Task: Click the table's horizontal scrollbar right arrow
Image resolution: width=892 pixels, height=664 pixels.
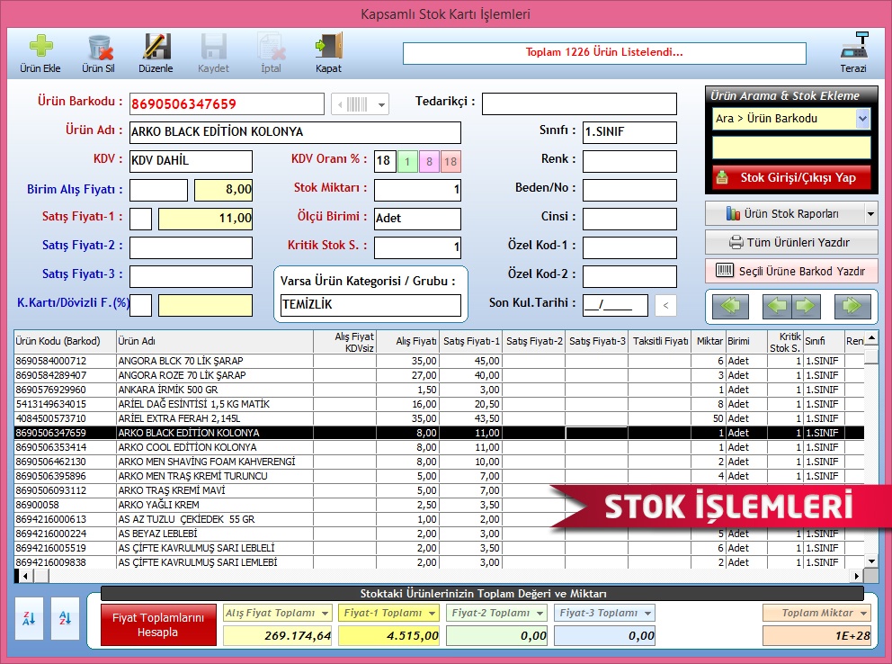Action: coord(857,576)
